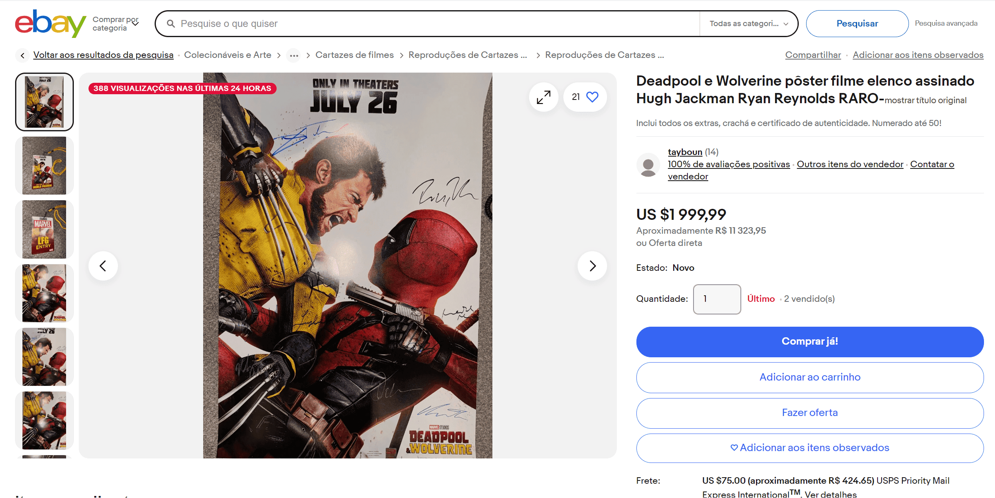
Task: Click the seller avatar icon
Action: pos(648,165)
